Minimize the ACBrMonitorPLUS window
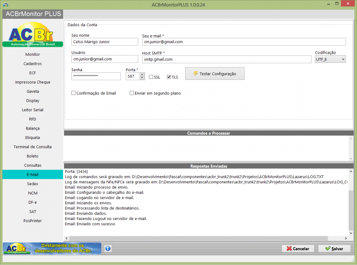357x265 pixels. [329, 4]
